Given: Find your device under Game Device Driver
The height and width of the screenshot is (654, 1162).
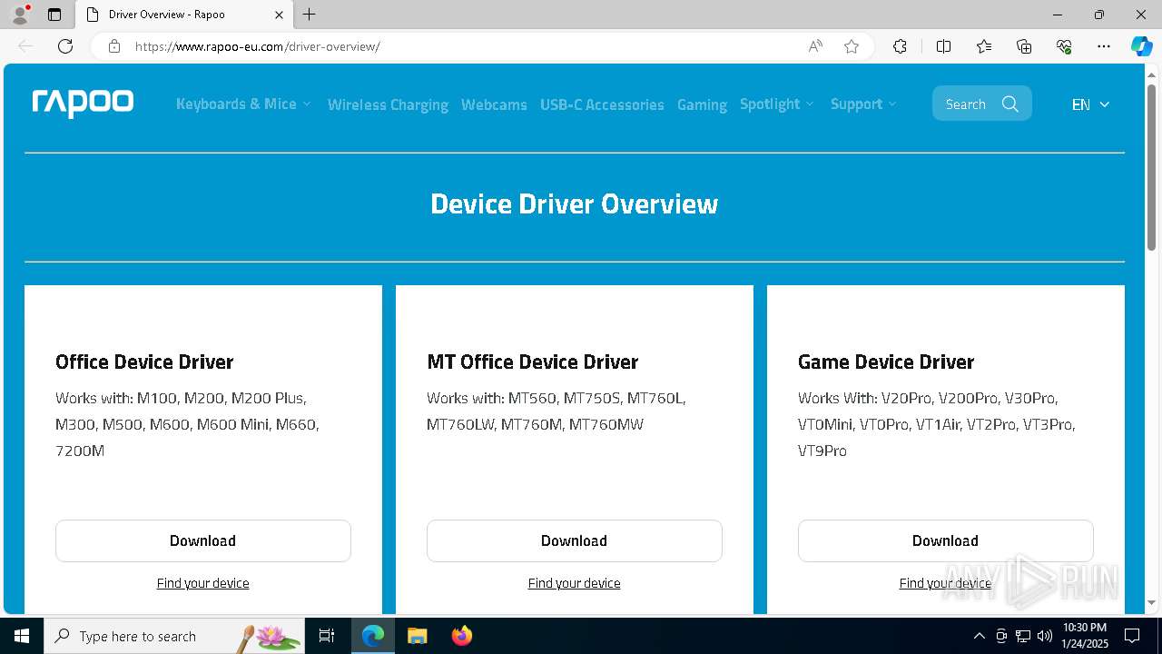Looking at the screenshot, I should pos(945,583).
